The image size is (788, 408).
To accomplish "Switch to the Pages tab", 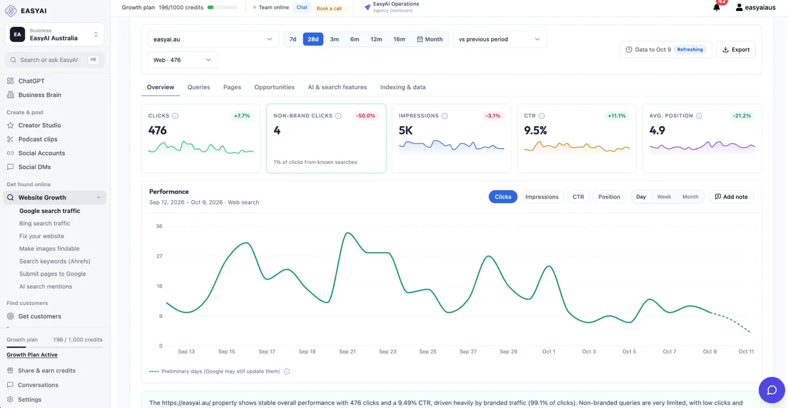I will (232, 87).
